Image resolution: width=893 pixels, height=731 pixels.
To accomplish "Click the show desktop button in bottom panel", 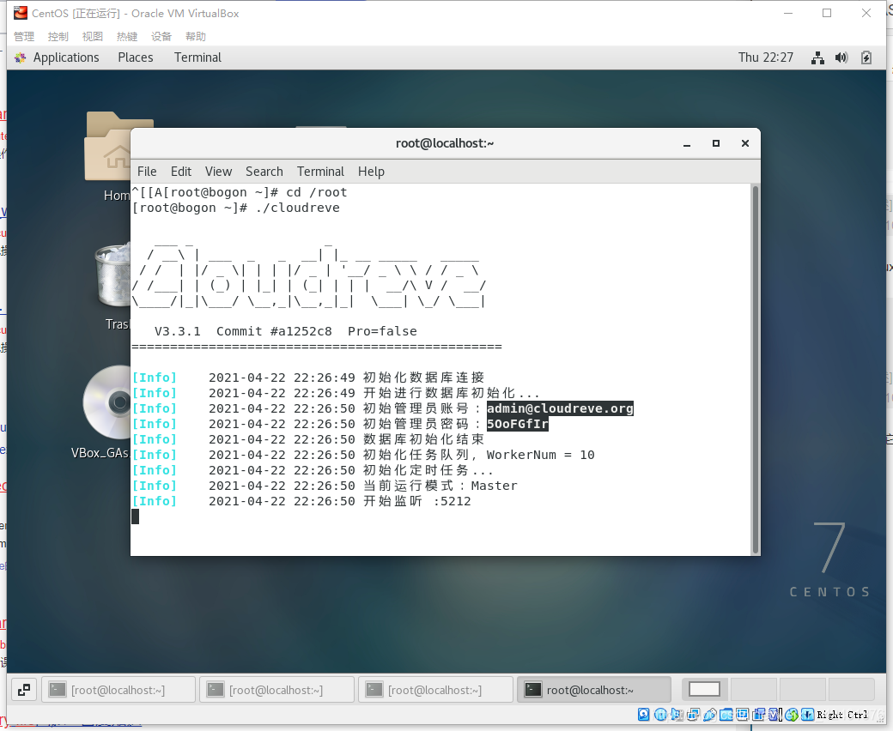I will [x=24, y=690].
